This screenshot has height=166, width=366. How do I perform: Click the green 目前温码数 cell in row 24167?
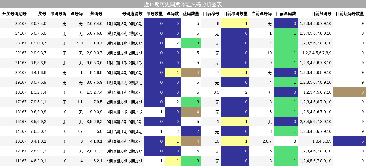tap(286, 33)
